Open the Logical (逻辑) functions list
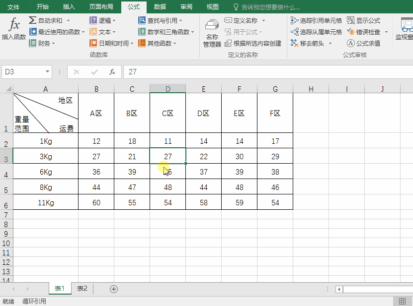 click(x=102, y=20)
